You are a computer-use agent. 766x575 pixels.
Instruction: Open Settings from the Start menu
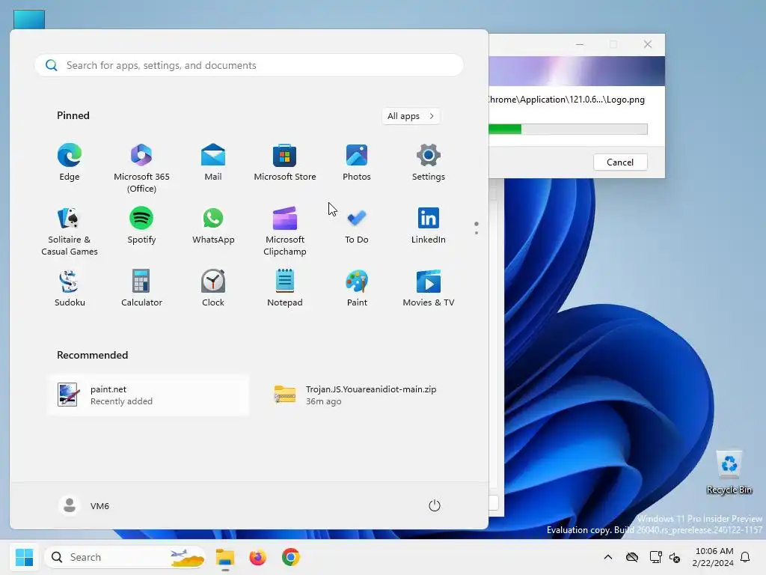pos(429,162)
